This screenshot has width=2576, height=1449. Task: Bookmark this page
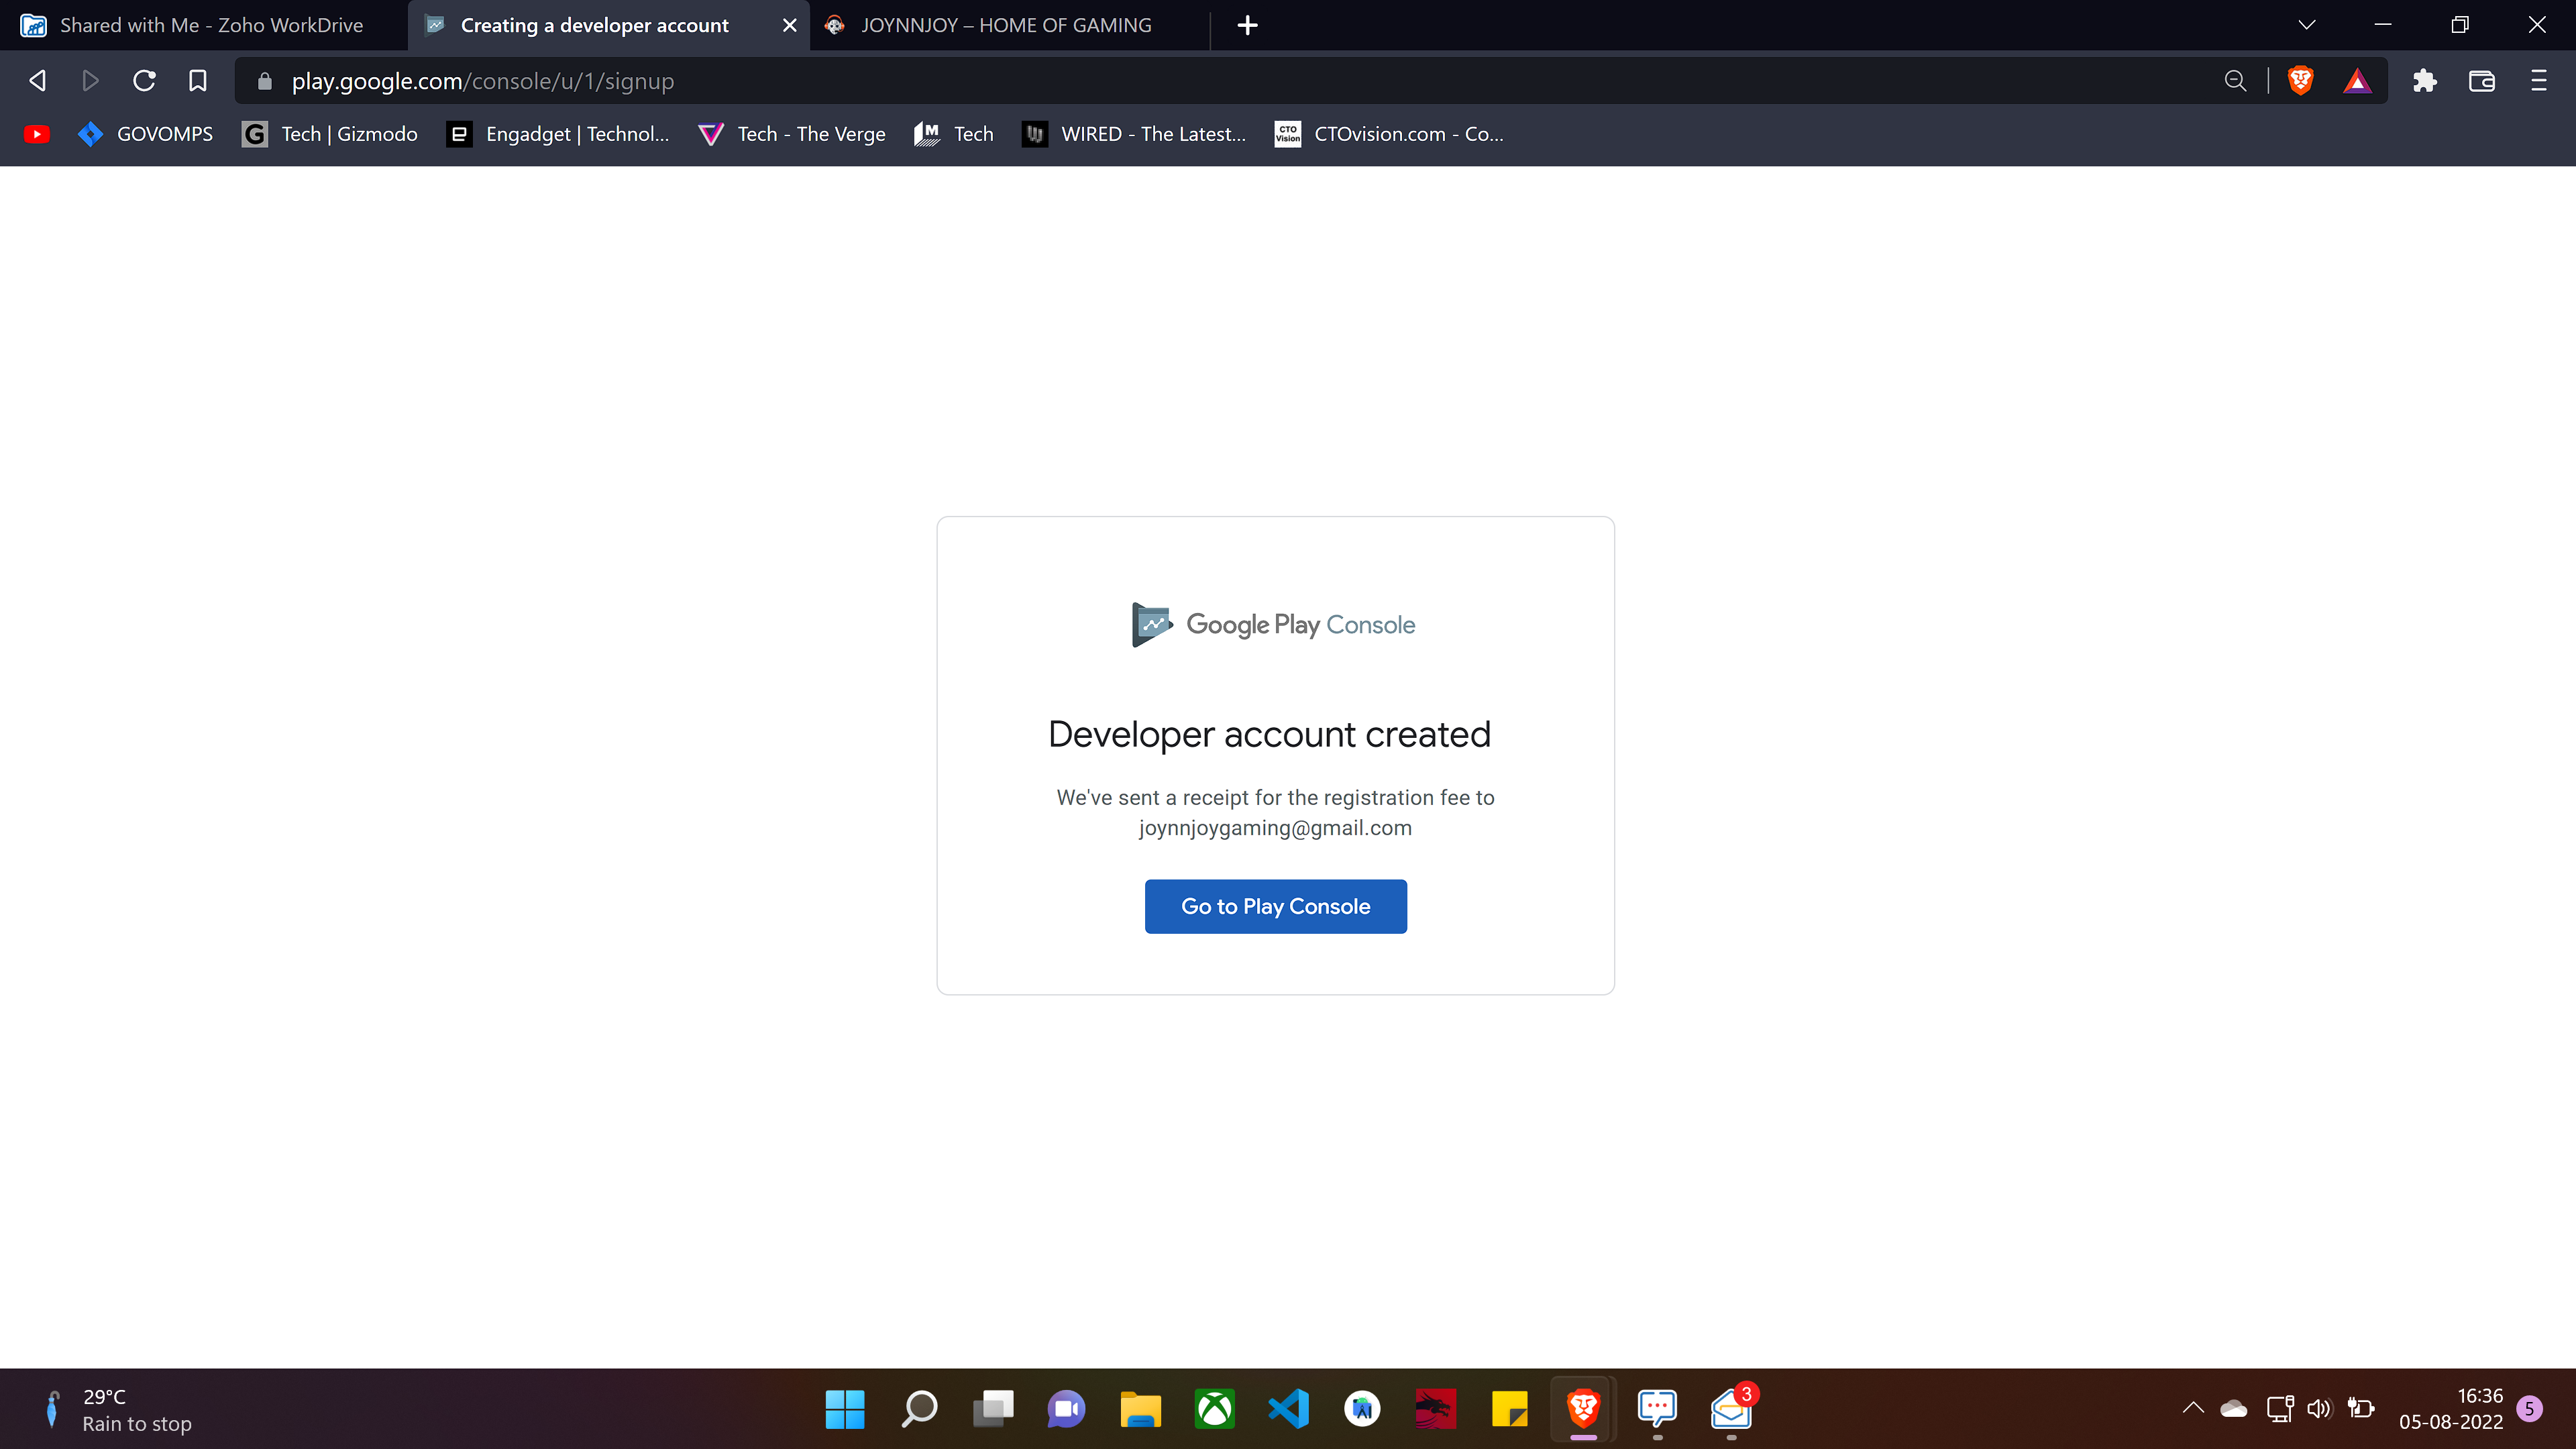198,81
